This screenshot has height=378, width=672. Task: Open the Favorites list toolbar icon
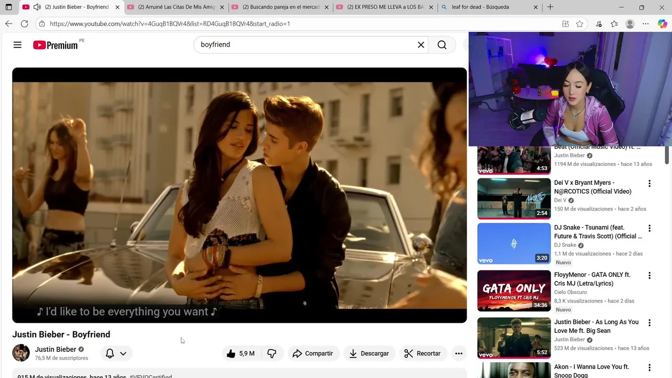click(614, 24)
